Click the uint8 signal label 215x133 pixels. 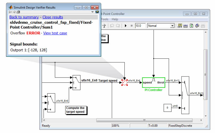pyautogui.click(x=175, y=106)
